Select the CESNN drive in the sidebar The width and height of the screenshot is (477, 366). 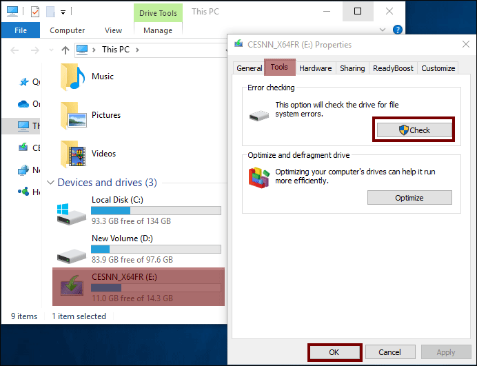click(x=28, y=148)
